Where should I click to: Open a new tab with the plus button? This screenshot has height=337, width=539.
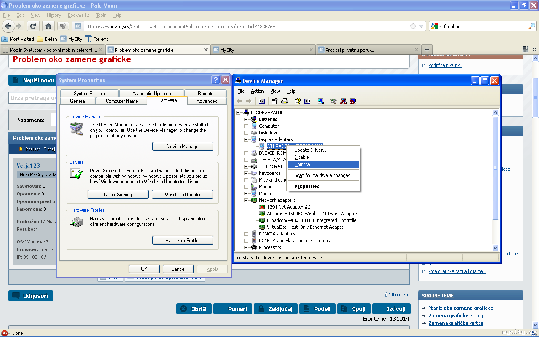coord(427,50)
